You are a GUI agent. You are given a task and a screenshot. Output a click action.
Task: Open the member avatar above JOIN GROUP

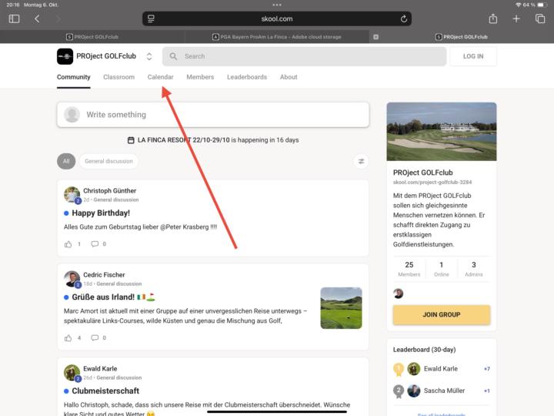[399, 294]
